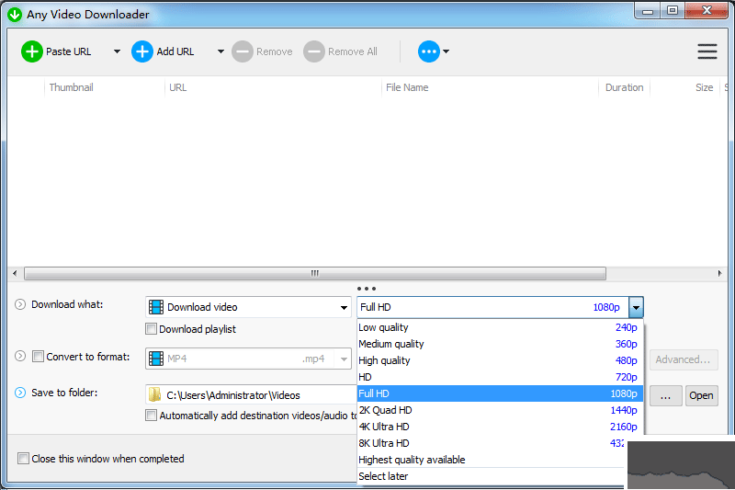Screen dimensions: 735x490
Task: Click the gray Remove All minus icon
Action: (314, 51)
